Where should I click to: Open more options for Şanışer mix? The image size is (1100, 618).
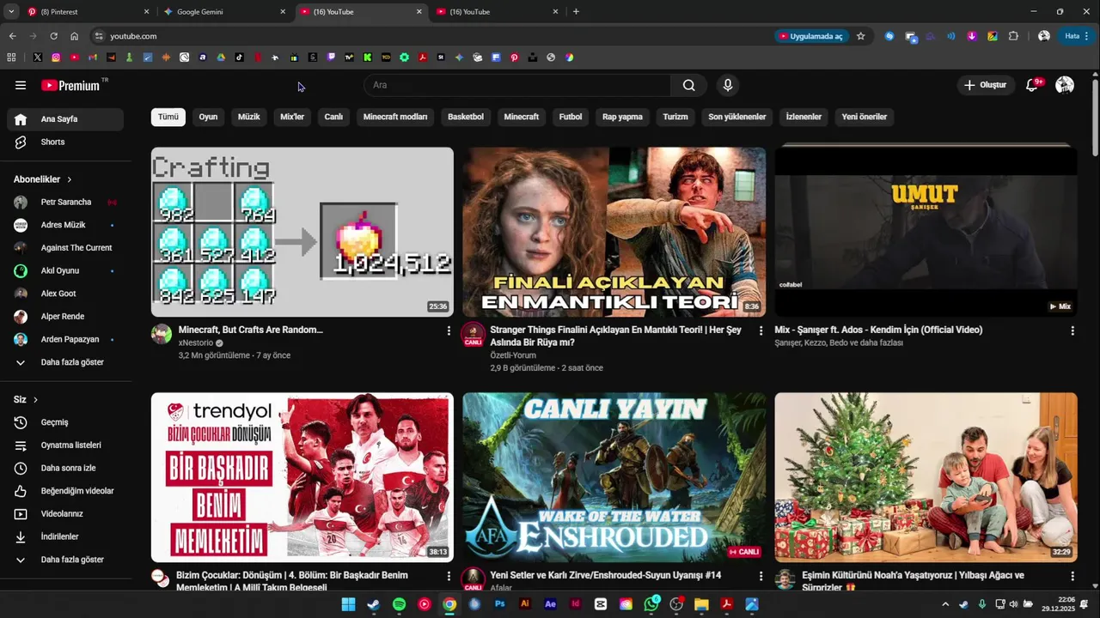pyautogui.click(x=1072, y=330)
